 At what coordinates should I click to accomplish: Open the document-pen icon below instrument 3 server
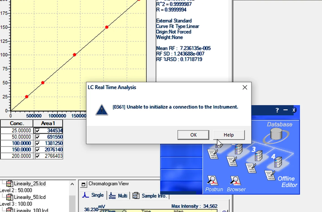click(x=251, y=168)
